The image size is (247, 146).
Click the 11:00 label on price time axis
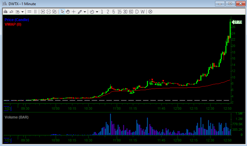point(117,108)
